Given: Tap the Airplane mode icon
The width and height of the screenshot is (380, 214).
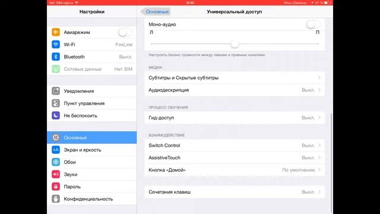Looking at the screenshot, I should 56,32.
